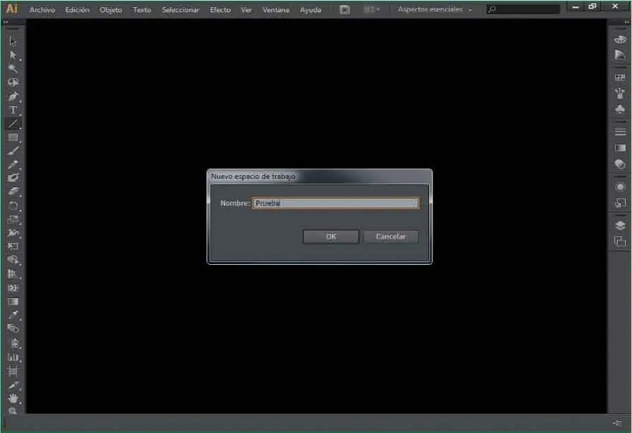Screen dimensions: 632x433
Task: Open the Color Guide panel
Action: click(620, 55)
